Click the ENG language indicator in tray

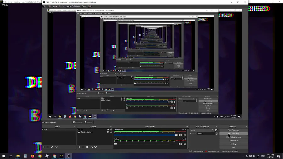[x=263, y=156]
